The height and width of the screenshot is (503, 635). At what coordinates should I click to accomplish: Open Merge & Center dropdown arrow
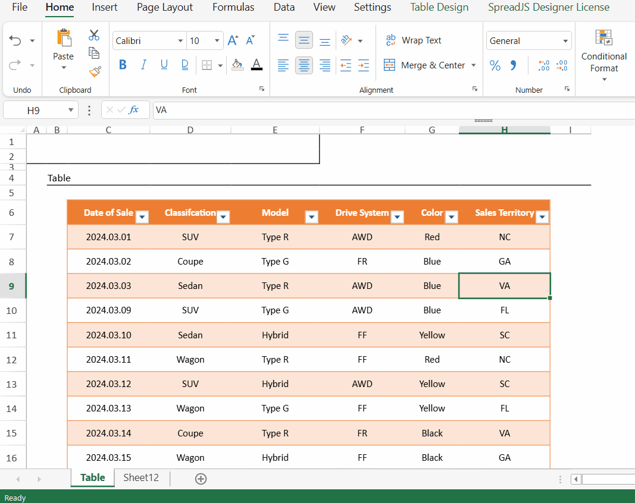point(473,65)
